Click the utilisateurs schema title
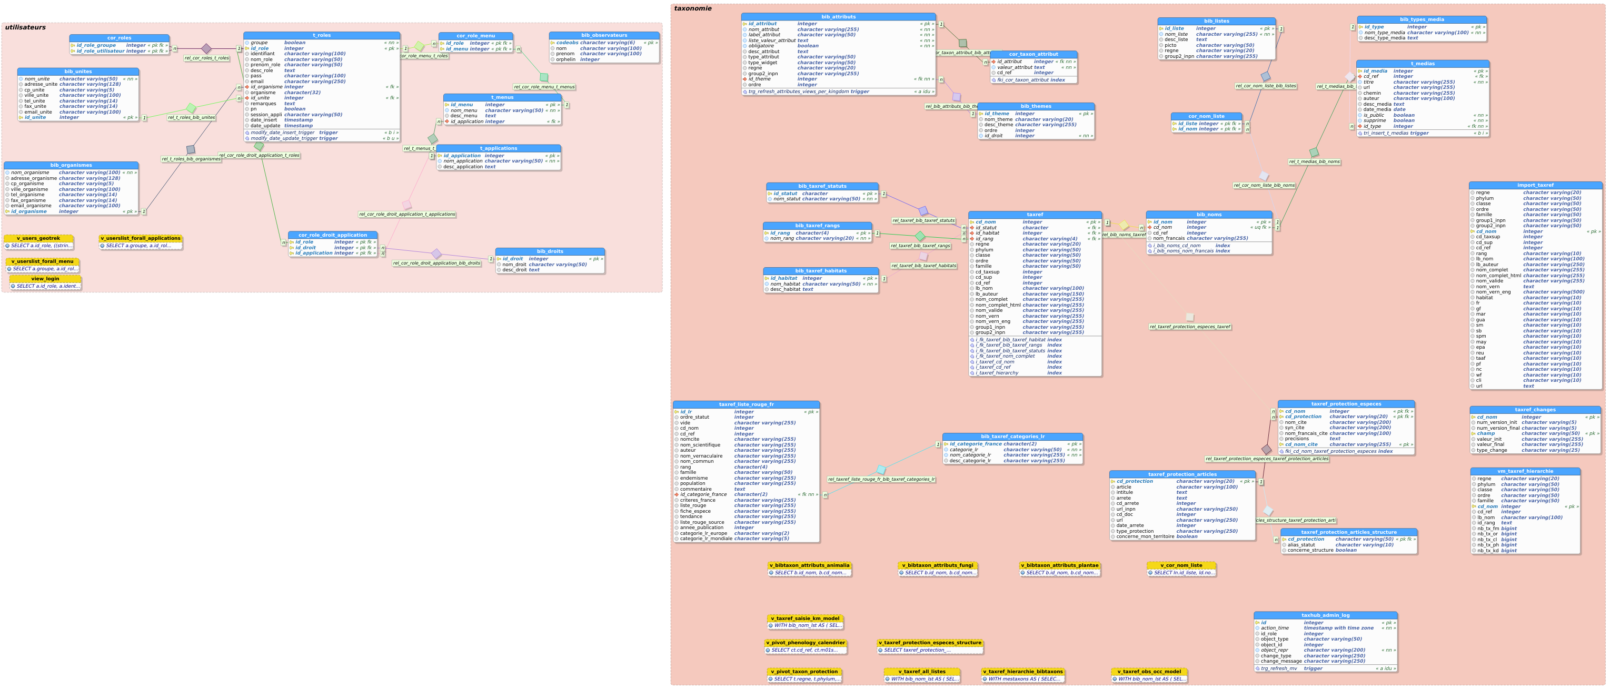This screenshot has width=1610, height=690. click(26, 27)
